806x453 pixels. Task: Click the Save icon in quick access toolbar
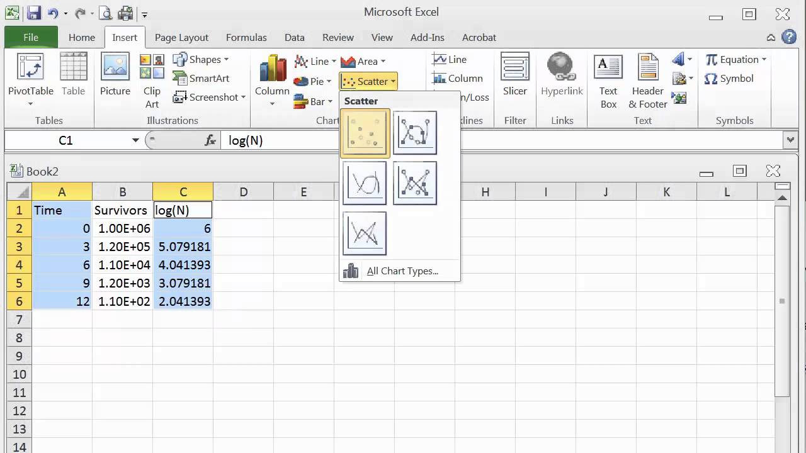(33, 13)
